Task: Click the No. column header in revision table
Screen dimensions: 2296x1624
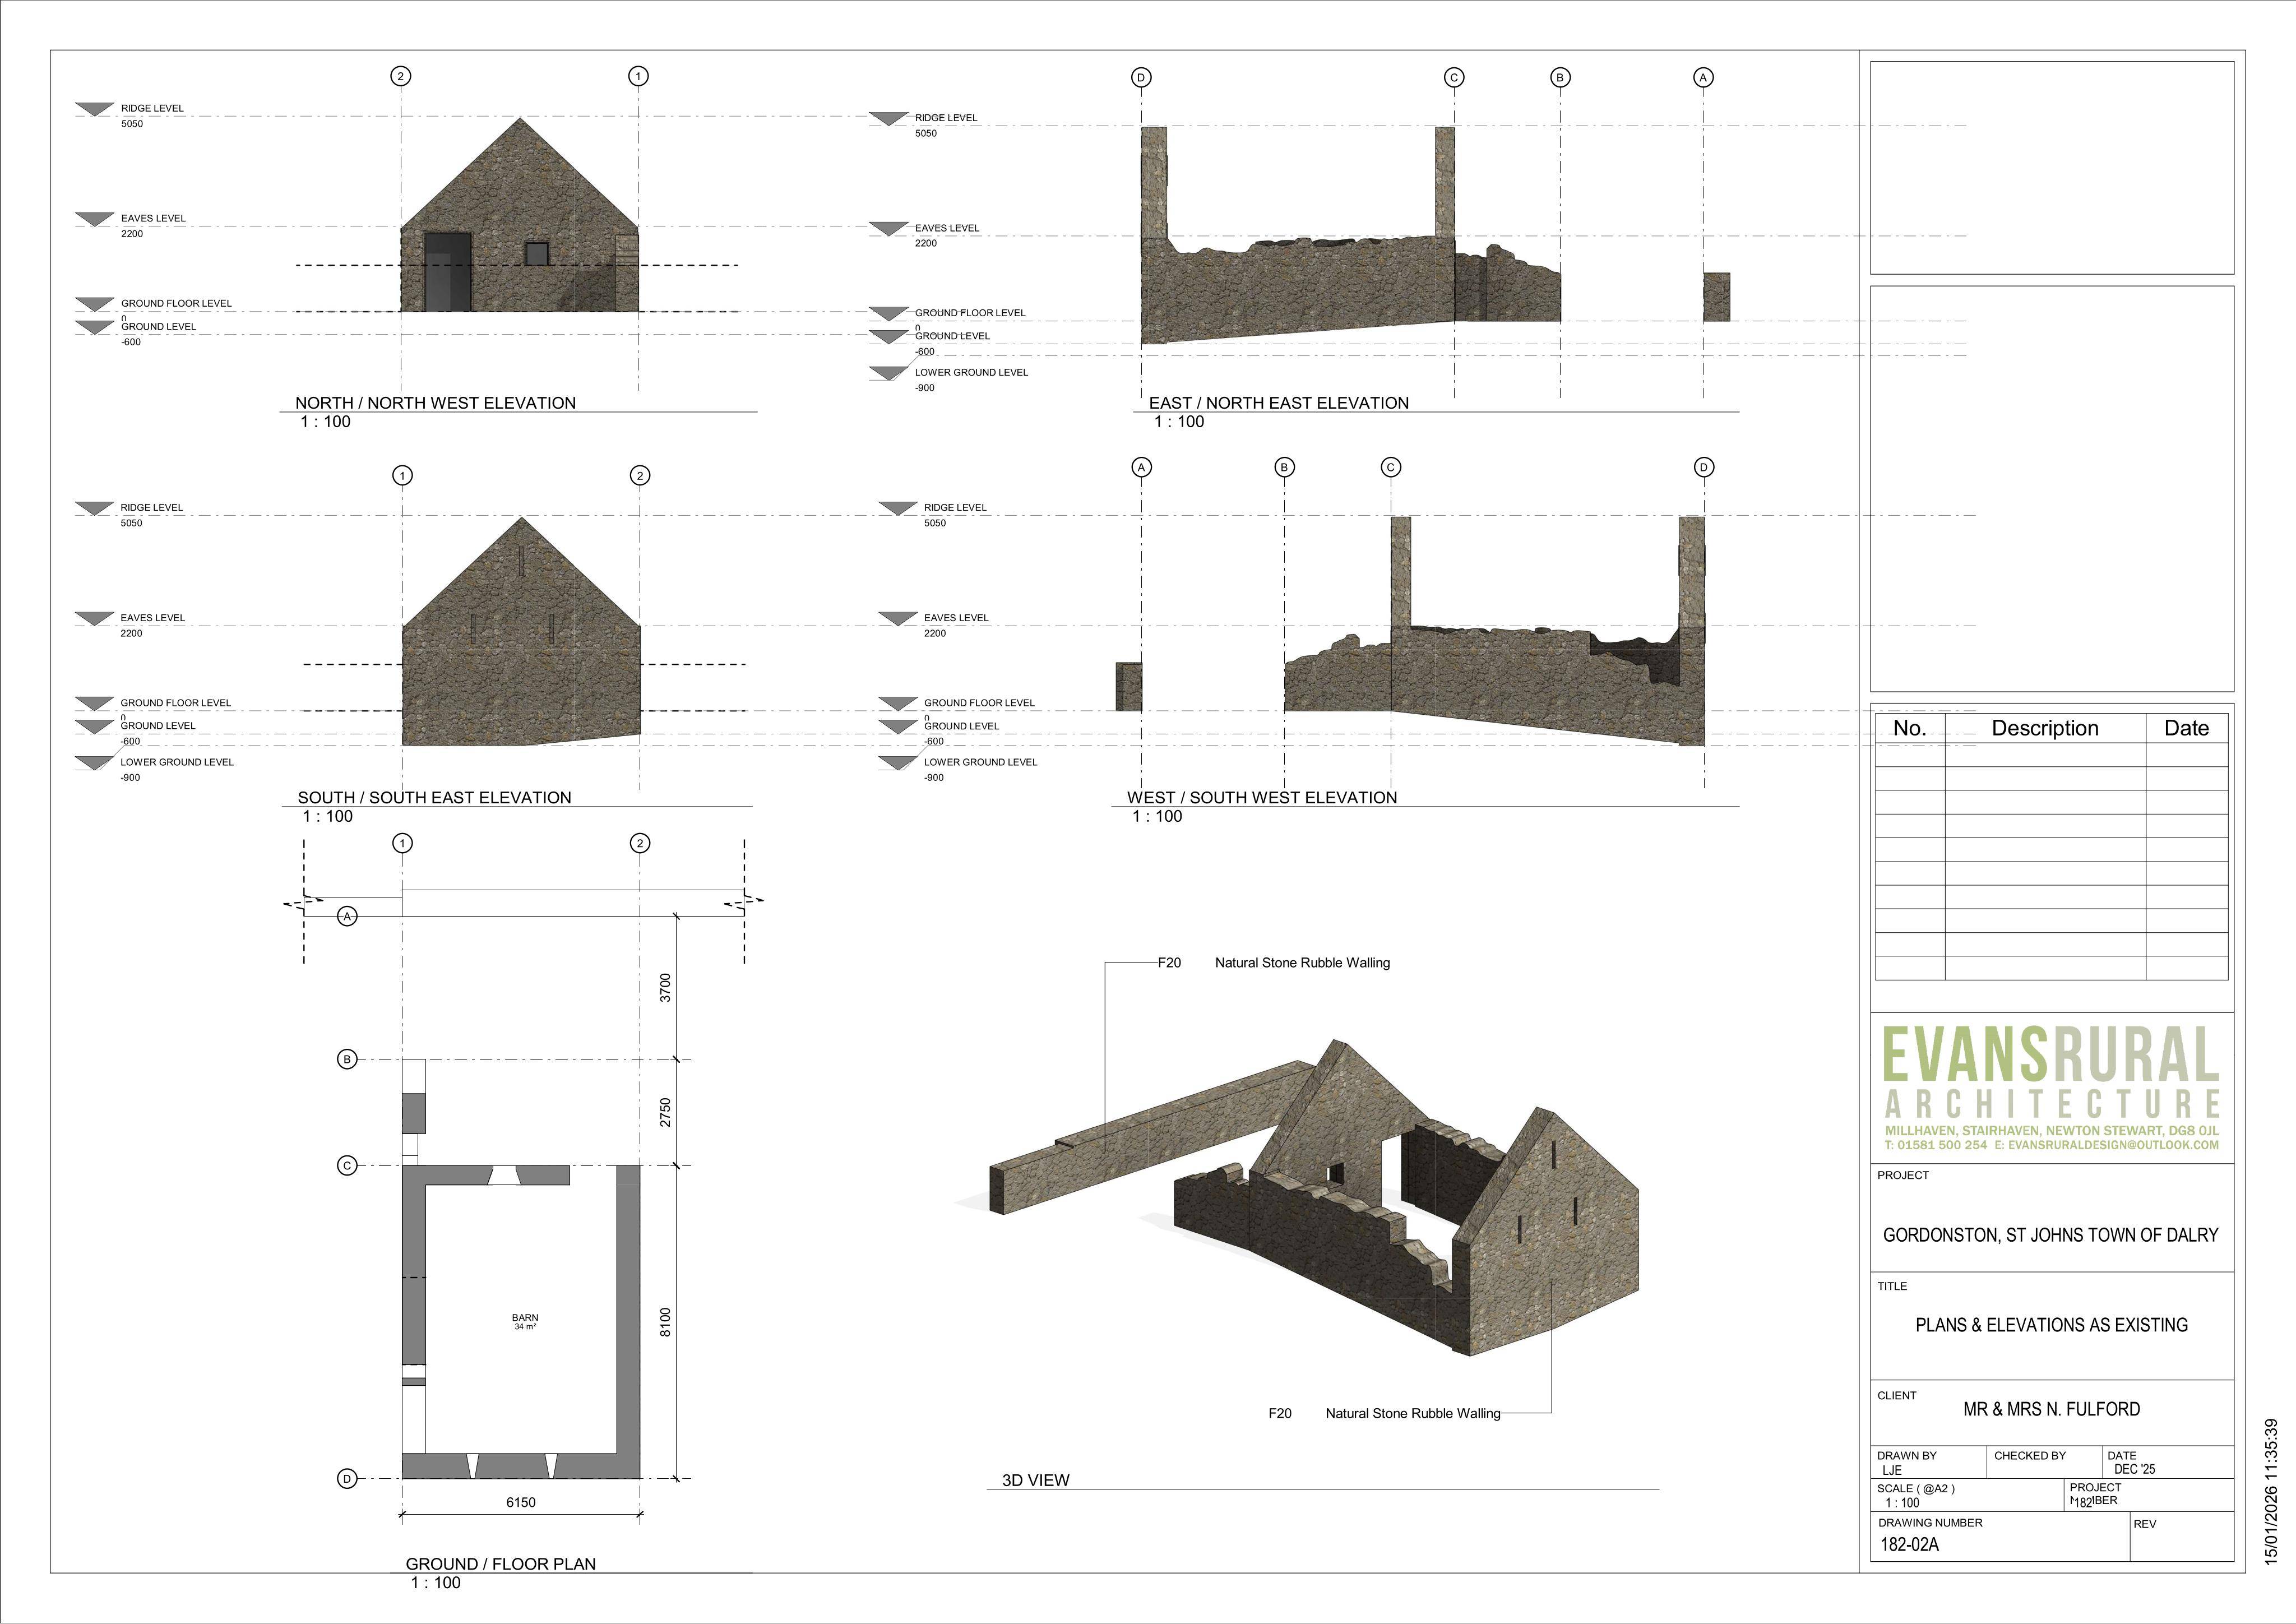Action: click(x=1909, y=728)
